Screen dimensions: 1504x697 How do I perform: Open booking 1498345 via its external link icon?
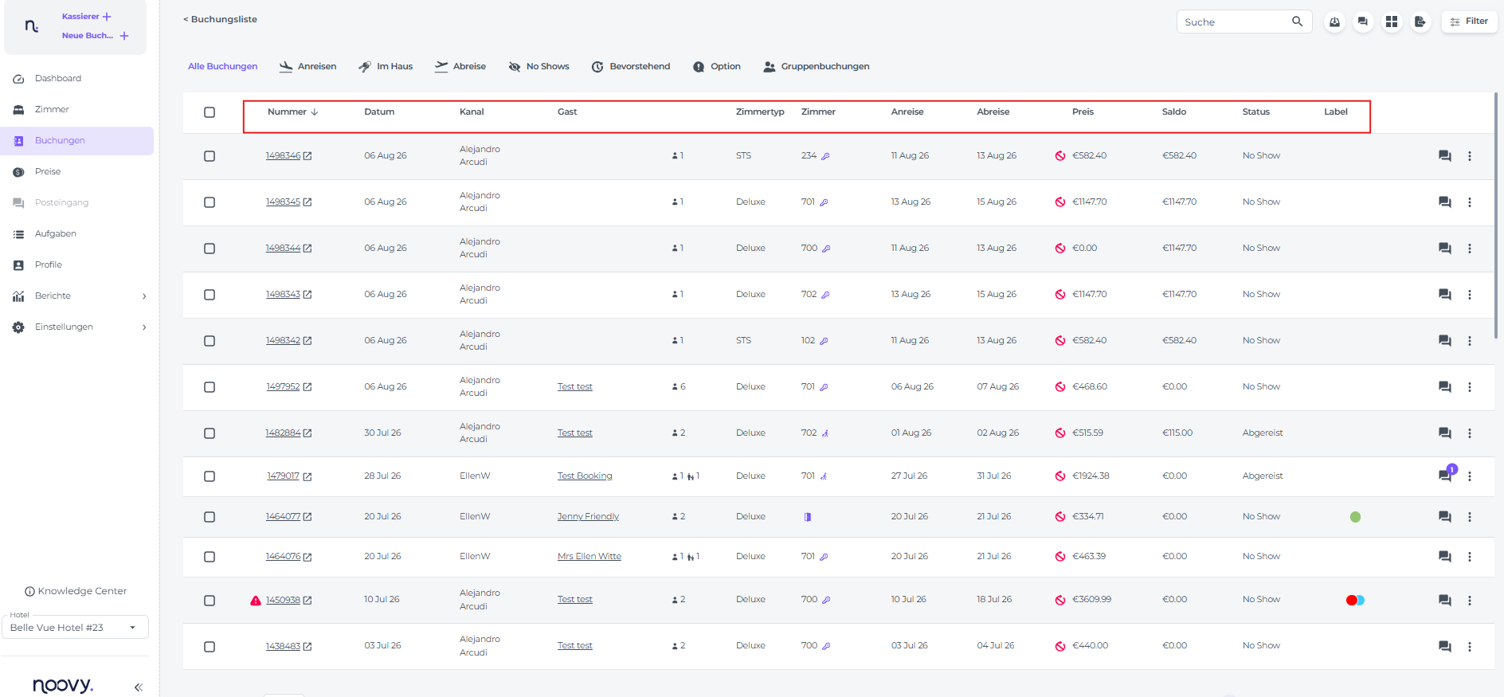pos(307,202)
